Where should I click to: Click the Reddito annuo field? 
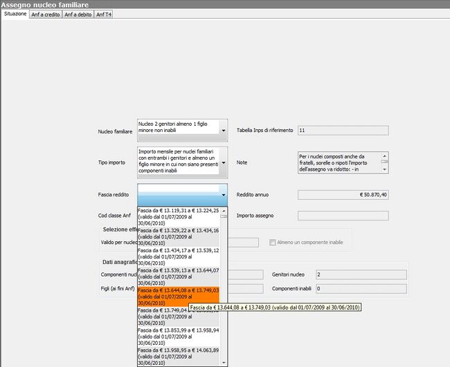[343, 195]
